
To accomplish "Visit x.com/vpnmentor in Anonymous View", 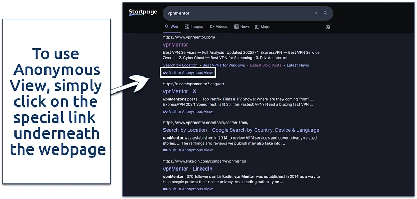I will 188,112.
